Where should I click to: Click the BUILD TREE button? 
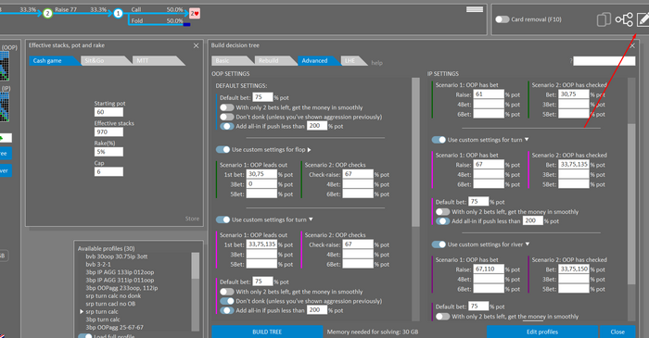pos(267,332)
